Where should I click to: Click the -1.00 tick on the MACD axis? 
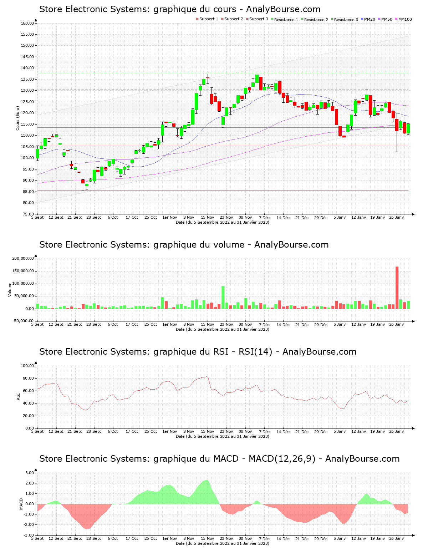tap(29, 514)
